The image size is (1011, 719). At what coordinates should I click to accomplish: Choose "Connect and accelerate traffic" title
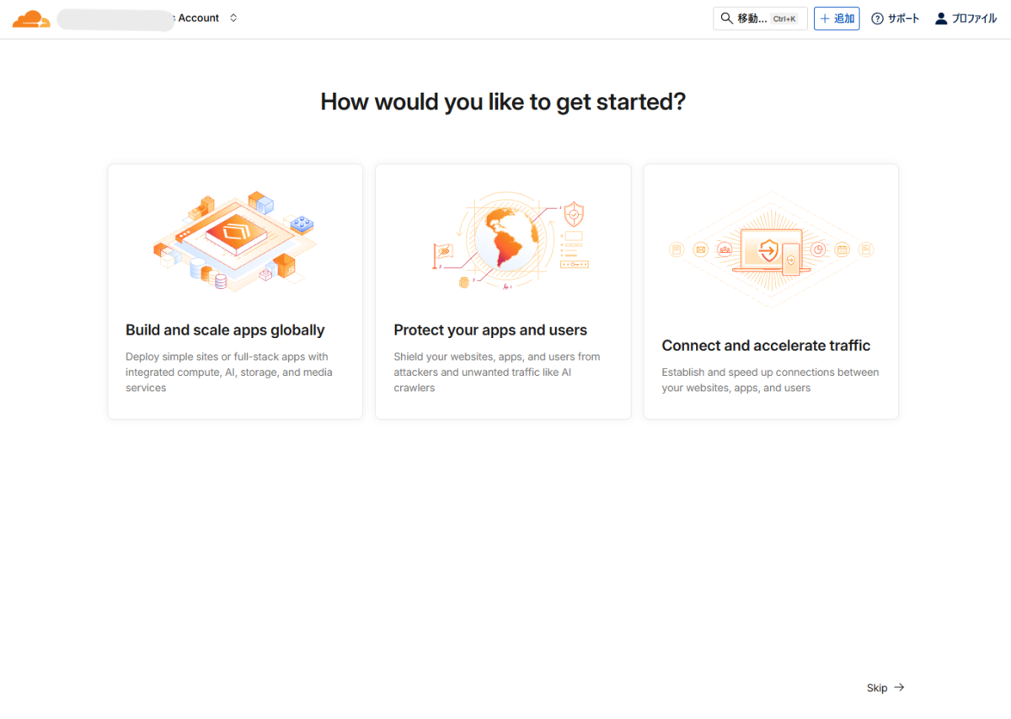tap(766, 346)
